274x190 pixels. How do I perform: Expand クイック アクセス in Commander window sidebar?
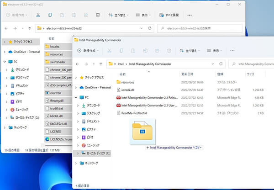click(x=76, y=78)
